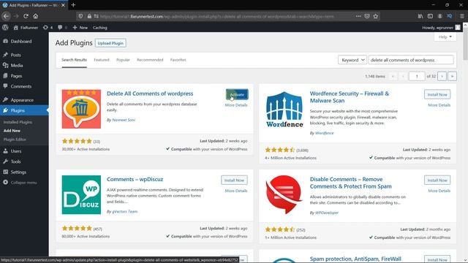This screenshot has width=468, height=263.
Task: Open the updates icon showing 4
Action: coord(48,28)
